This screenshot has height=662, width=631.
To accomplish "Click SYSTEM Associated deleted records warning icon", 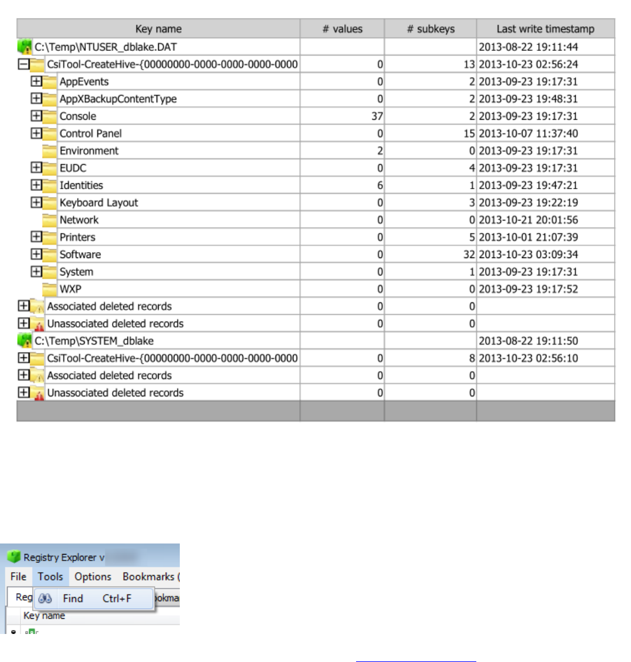I will click(37, 376).
